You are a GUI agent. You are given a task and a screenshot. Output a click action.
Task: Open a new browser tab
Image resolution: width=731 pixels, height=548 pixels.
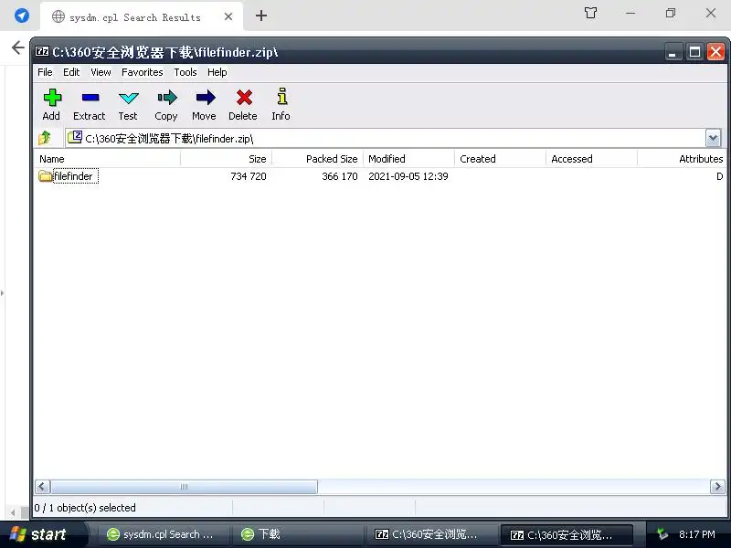click(x=261, y=16)
